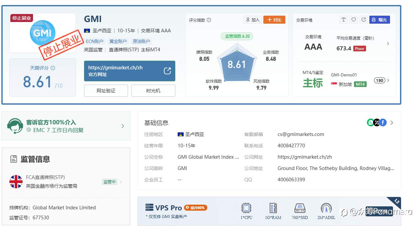Image resolution: width=417 pixels, height=226 pixels.
Task: Click the 70G*SSD icon
Action: [x=300, y=208]
